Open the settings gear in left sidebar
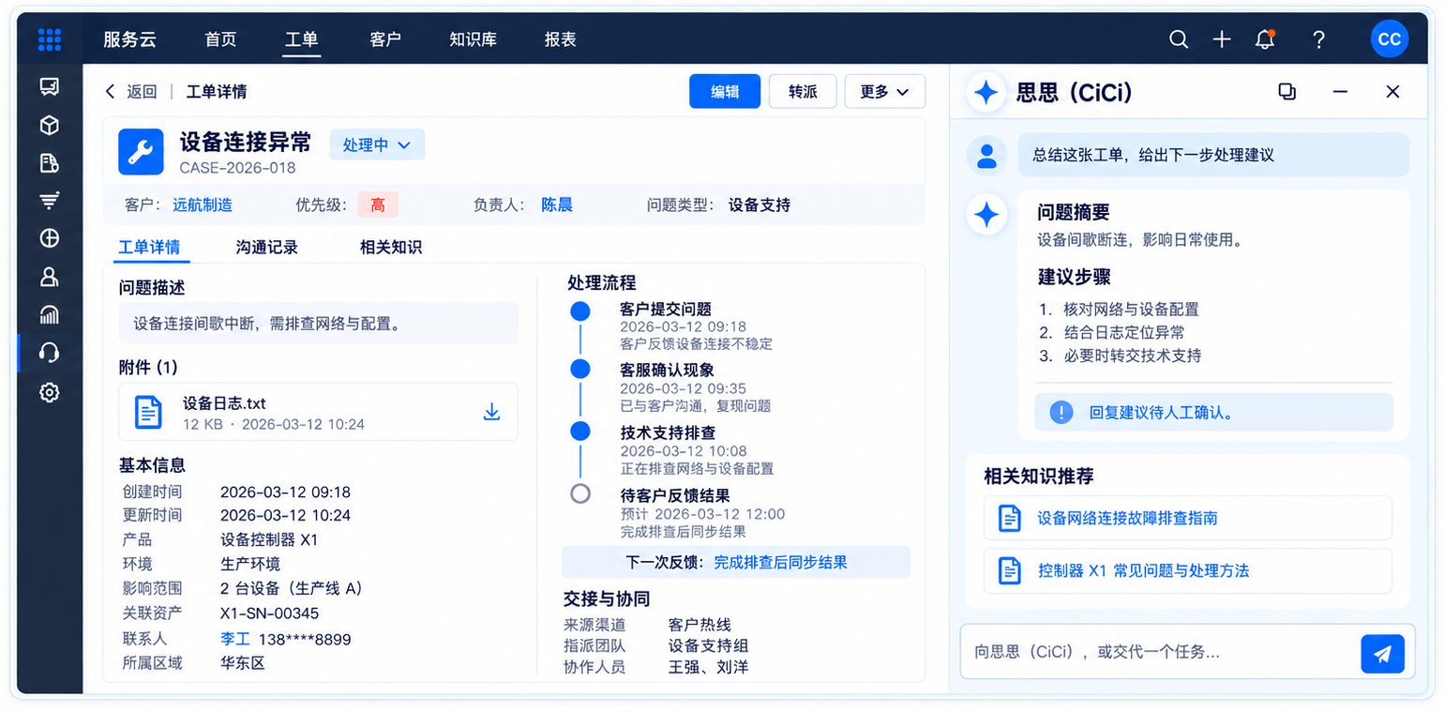 (50, 392)
